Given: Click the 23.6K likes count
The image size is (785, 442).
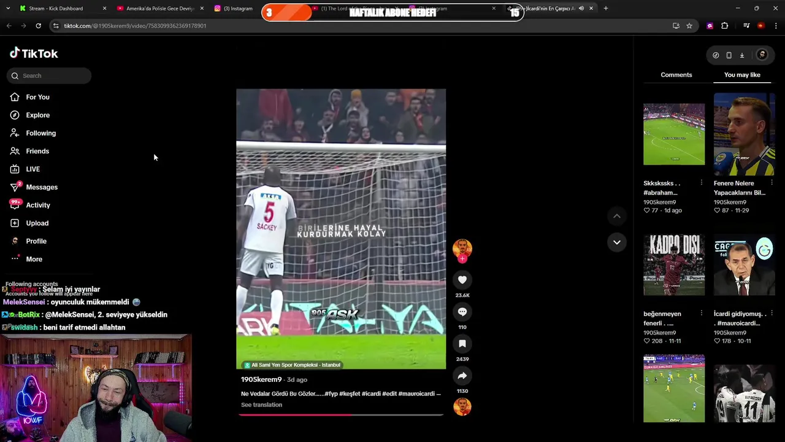Looking at the screenshot, I should [x=462, y=295].
